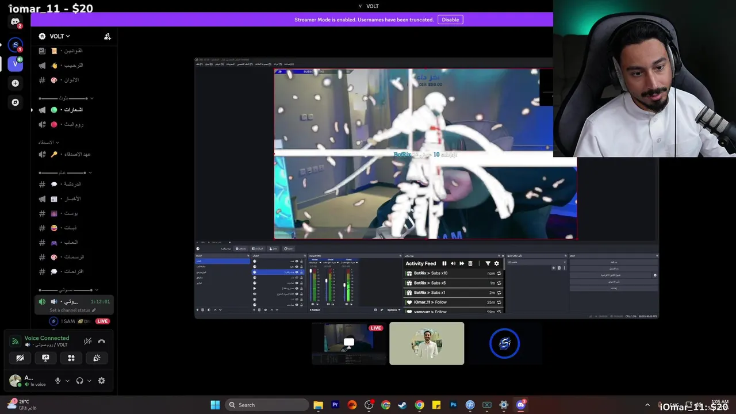This screenshot has width=736, height=414.
Task: Click Activity Feed settings gear in stream
Action: 497,263
